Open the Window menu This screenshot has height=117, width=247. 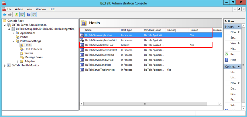41,9
